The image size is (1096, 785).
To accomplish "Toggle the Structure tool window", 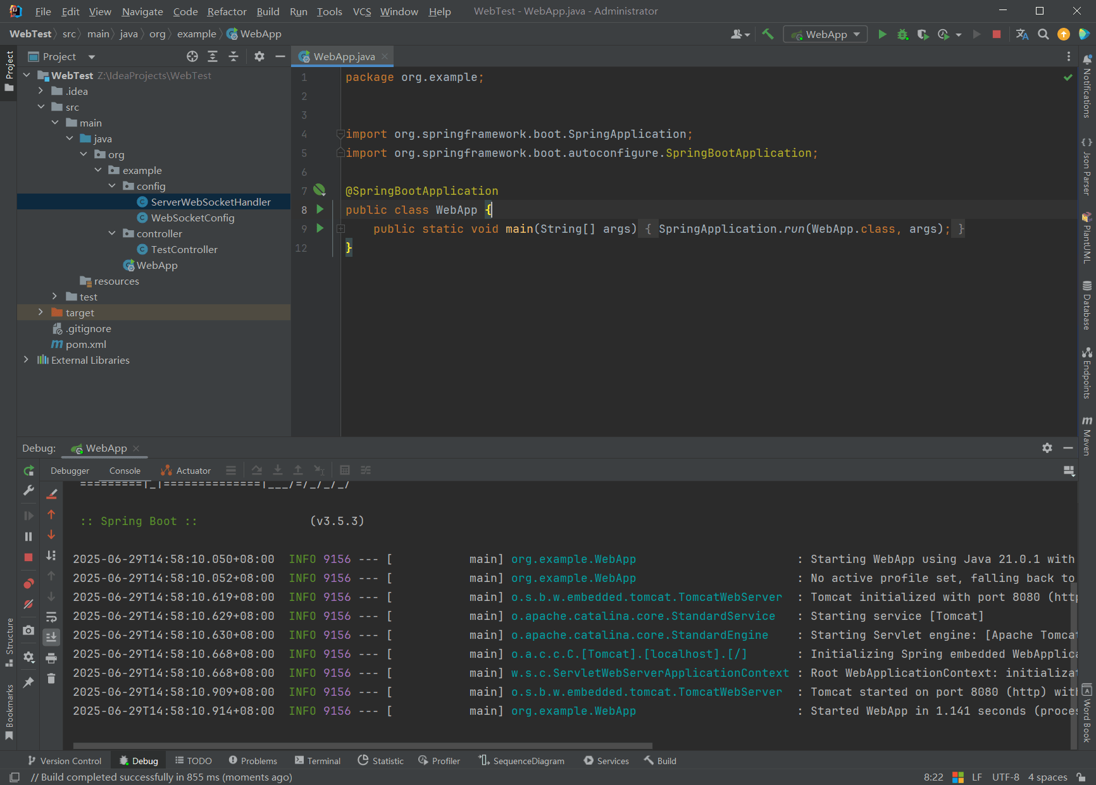I will [9, 642].
